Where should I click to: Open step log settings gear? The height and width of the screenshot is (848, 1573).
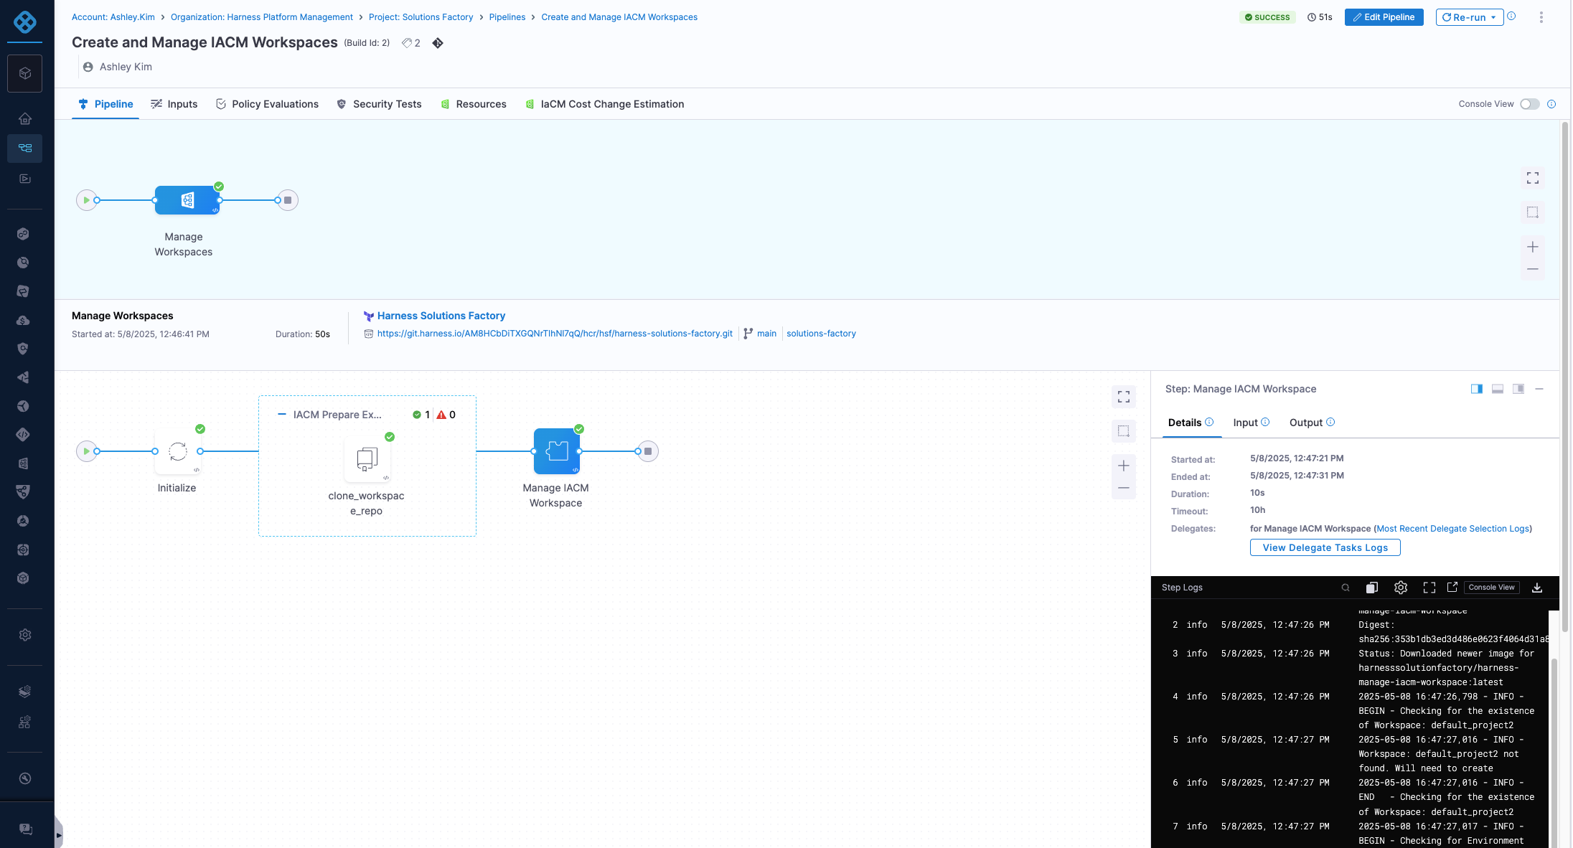click(1400, 588)
